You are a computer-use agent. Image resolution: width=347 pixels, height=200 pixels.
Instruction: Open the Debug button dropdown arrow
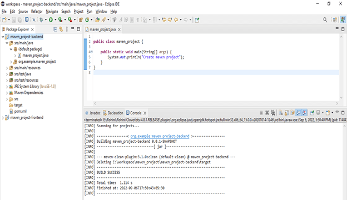(x=46, y=20)
